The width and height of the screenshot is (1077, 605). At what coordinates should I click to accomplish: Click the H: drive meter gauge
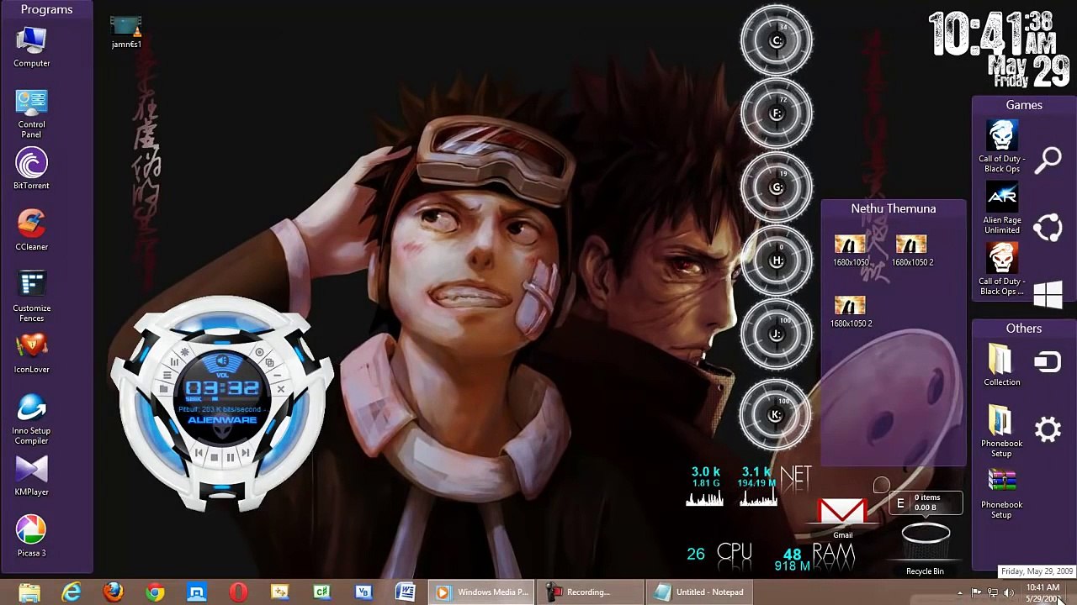coord(777,260)
